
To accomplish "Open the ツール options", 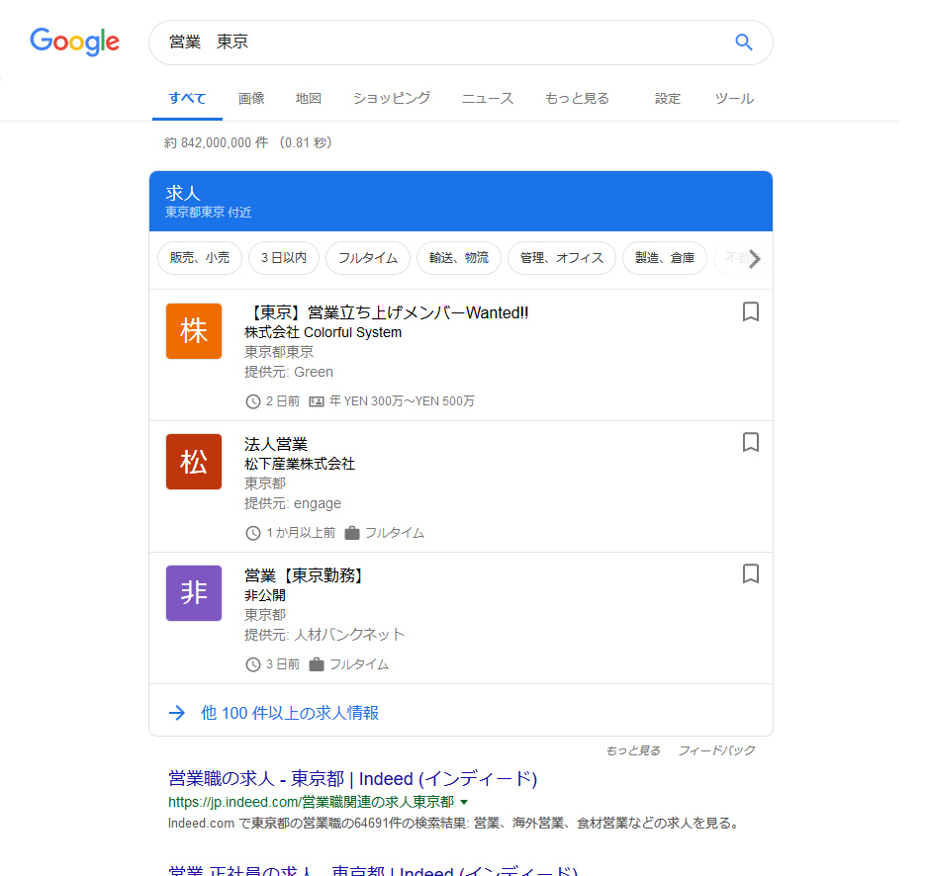I will [734, 99].
